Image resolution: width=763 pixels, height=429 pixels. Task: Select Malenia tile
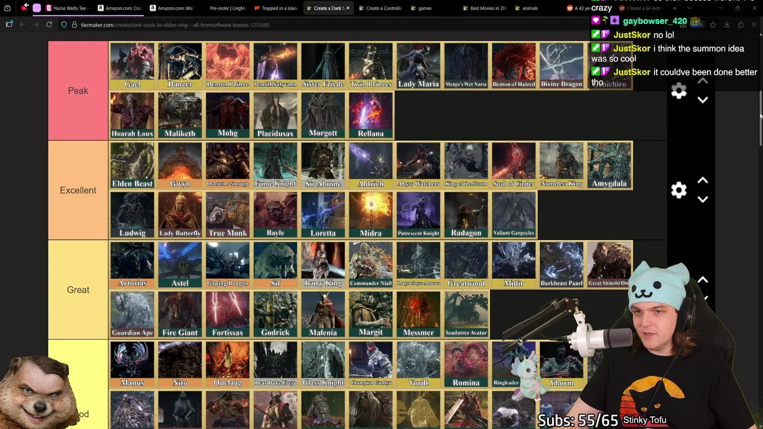click(x=323, y=314)
